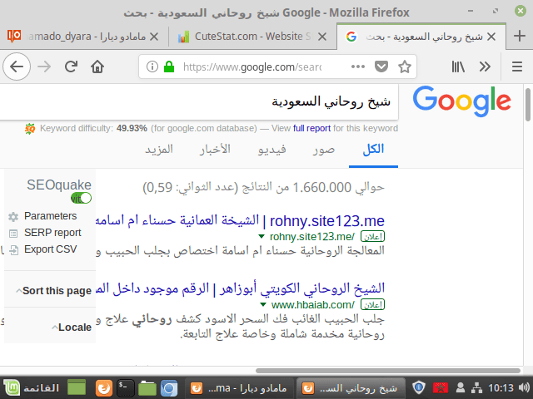Select the الكل results tab
Screen dimensions: 533x399
pos(373,150)
